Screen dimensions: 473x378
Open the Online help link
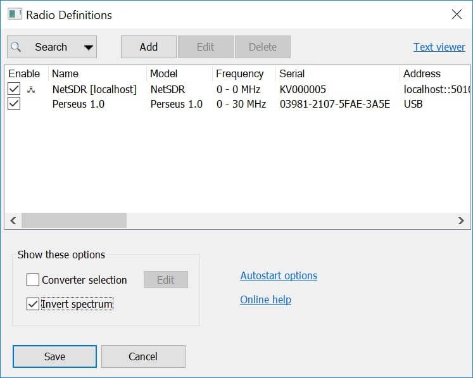pos(265,299)
